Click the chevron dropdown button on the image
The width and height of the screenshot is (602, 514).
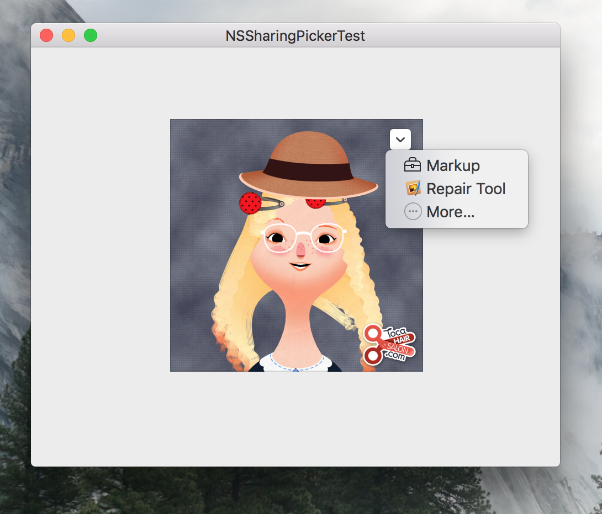(400, 140)
